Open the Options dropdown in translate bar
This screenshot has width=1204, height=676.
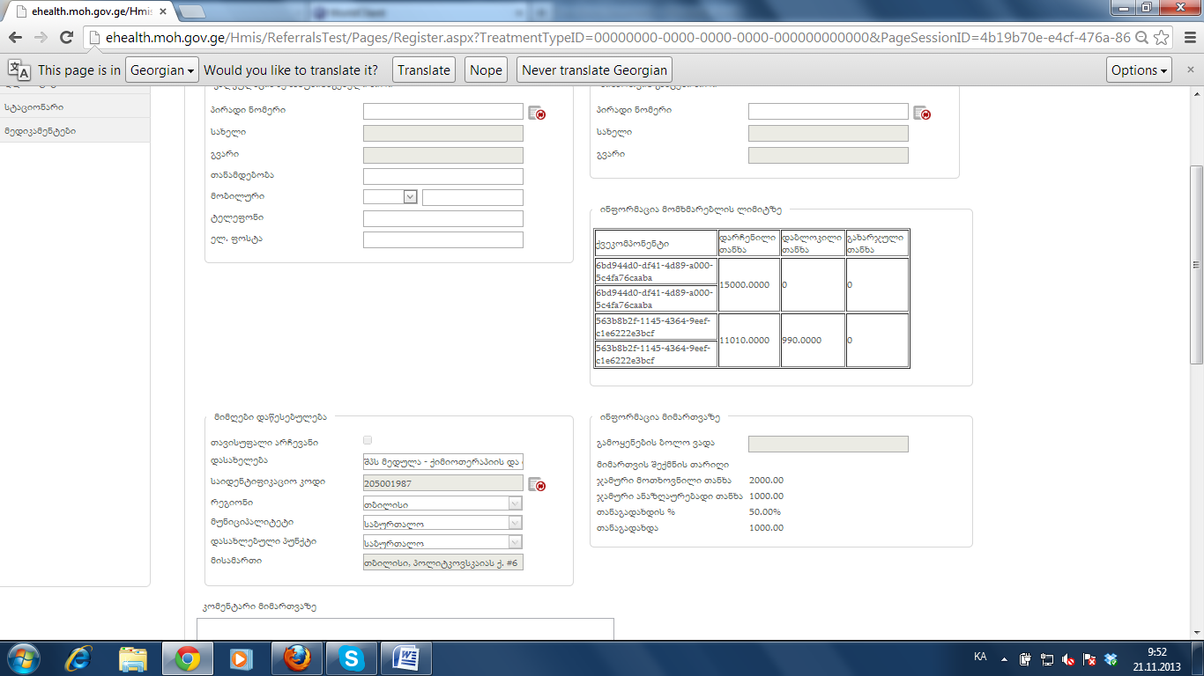[x=1140, y=70]
